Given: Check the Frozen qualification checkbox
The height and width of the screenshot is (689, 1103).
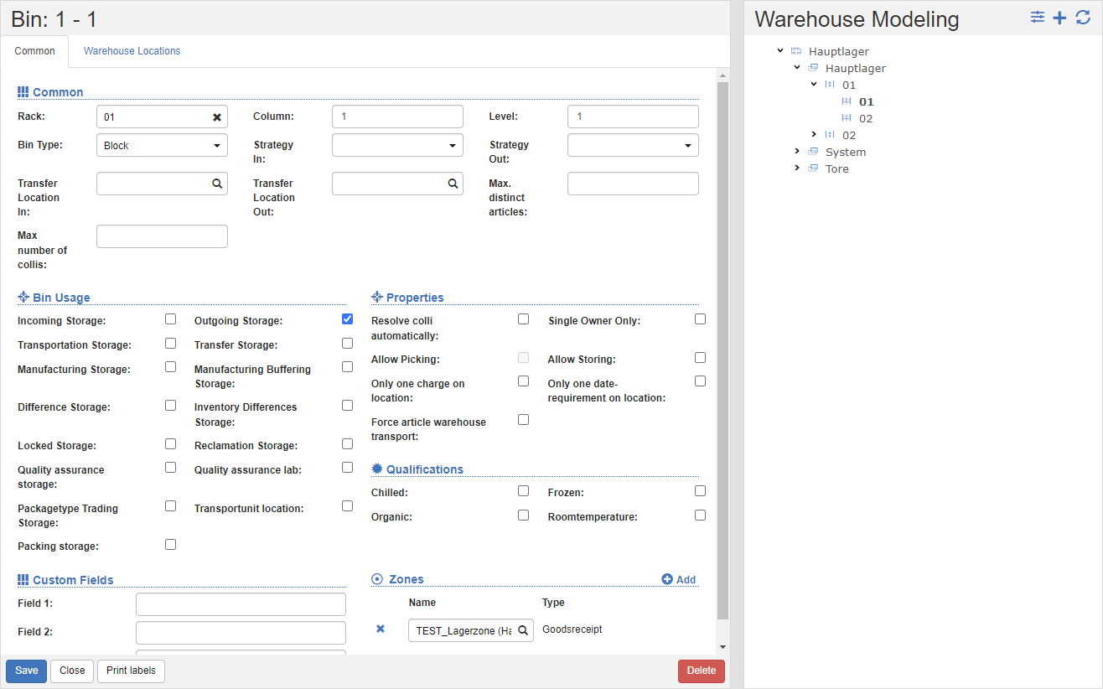Looking at the screenshot, I should pyautogui.click(x=700, y=491).
